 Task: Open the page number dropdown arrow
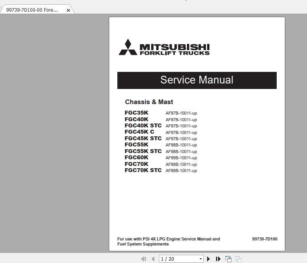[201, 259]
